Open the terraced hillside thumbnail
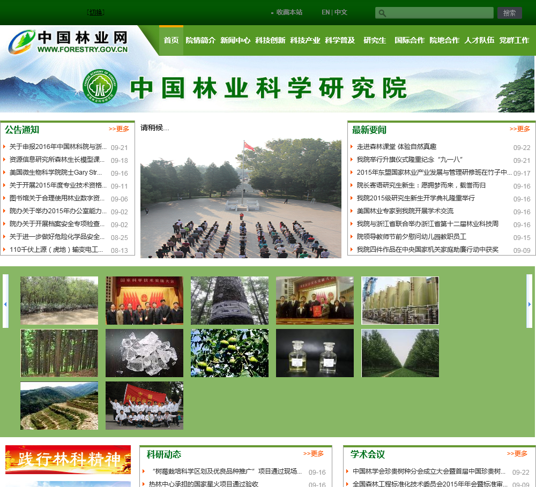536x487 pixels. click(x=59, y=406)
